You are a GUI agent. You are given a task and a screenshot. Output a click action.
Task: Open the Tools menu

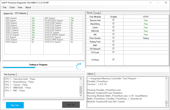coord(12,7)
